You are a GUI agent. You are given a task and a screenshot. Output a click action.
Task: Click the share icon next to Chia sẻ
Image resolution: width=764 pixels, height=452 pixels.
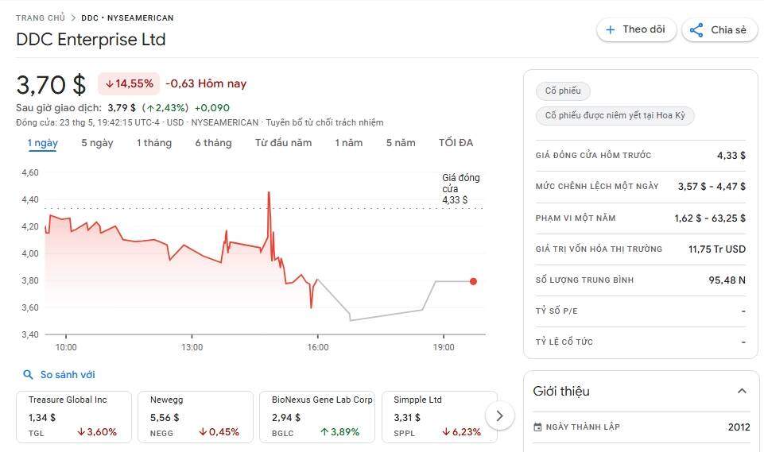click(x=696, y=29)
